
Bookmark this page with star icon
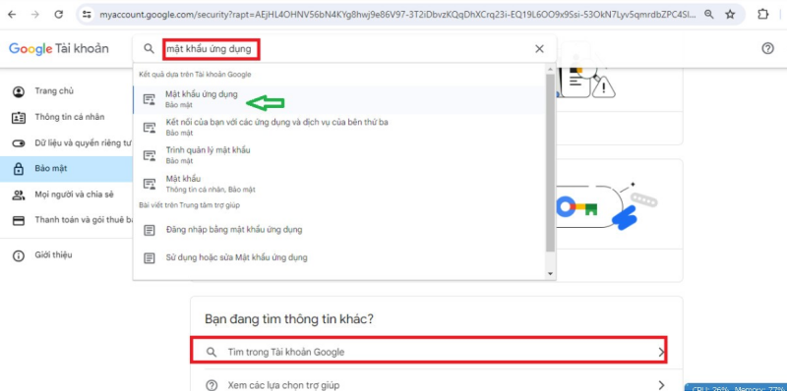730,15
